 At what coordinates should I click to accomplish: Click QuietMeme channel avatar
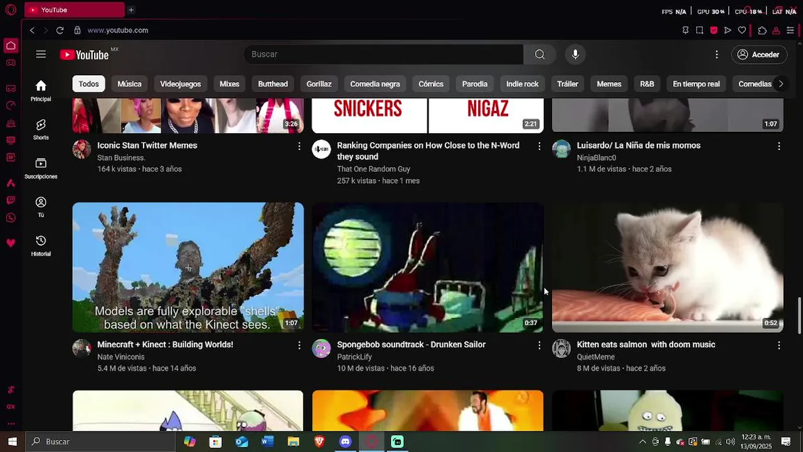tap(561, 348)
